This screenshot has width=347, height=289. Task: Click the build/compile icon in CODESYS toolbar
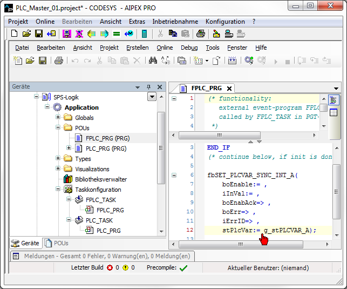(x=232, y=61)
